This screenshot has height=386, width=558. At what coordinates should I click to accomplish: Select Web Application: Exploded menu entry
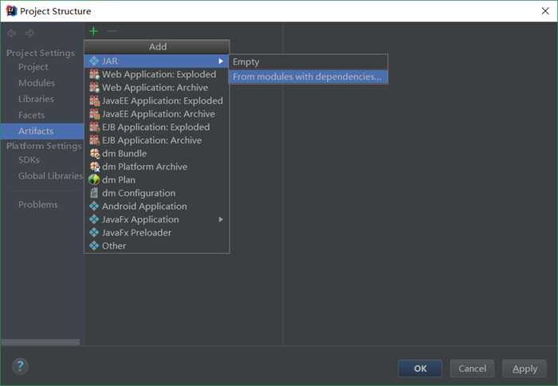[156, 74]
